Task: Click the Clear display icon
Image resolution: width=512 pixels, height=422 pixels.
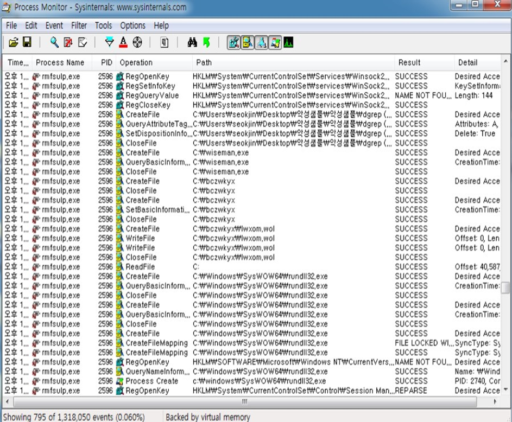Action: [x=83, y=42]
